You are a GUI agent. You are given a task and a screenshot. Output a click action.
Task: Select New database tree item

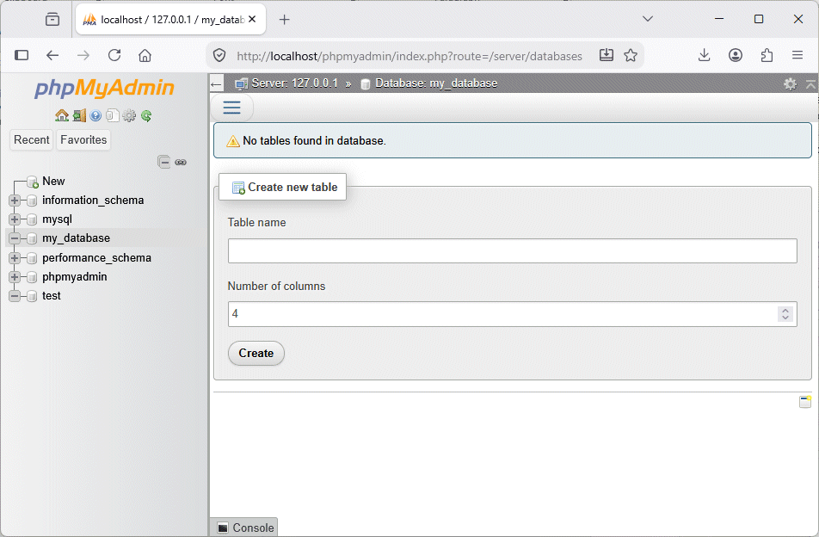53,182
